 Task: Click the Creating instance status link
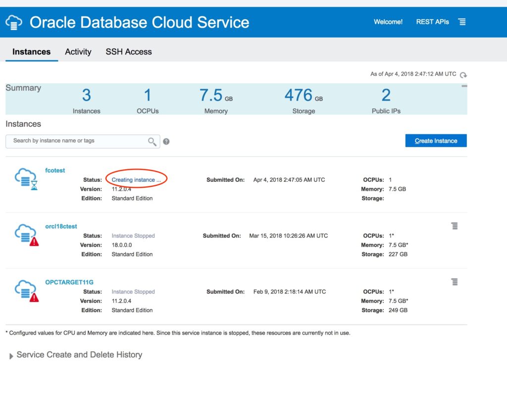(136, 180)
